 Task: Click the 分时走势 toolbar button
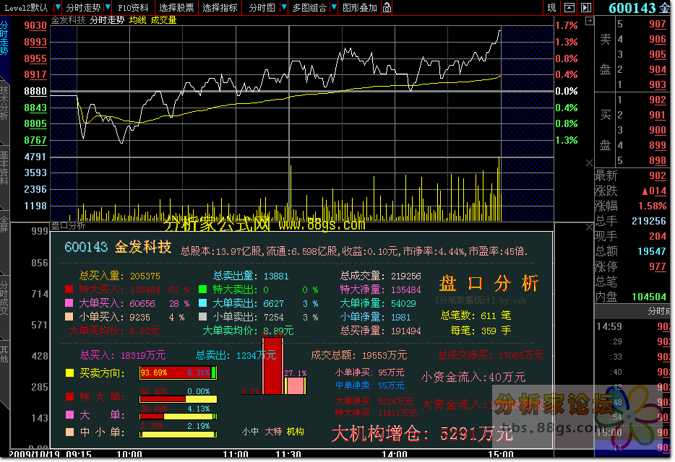(83, 8)
